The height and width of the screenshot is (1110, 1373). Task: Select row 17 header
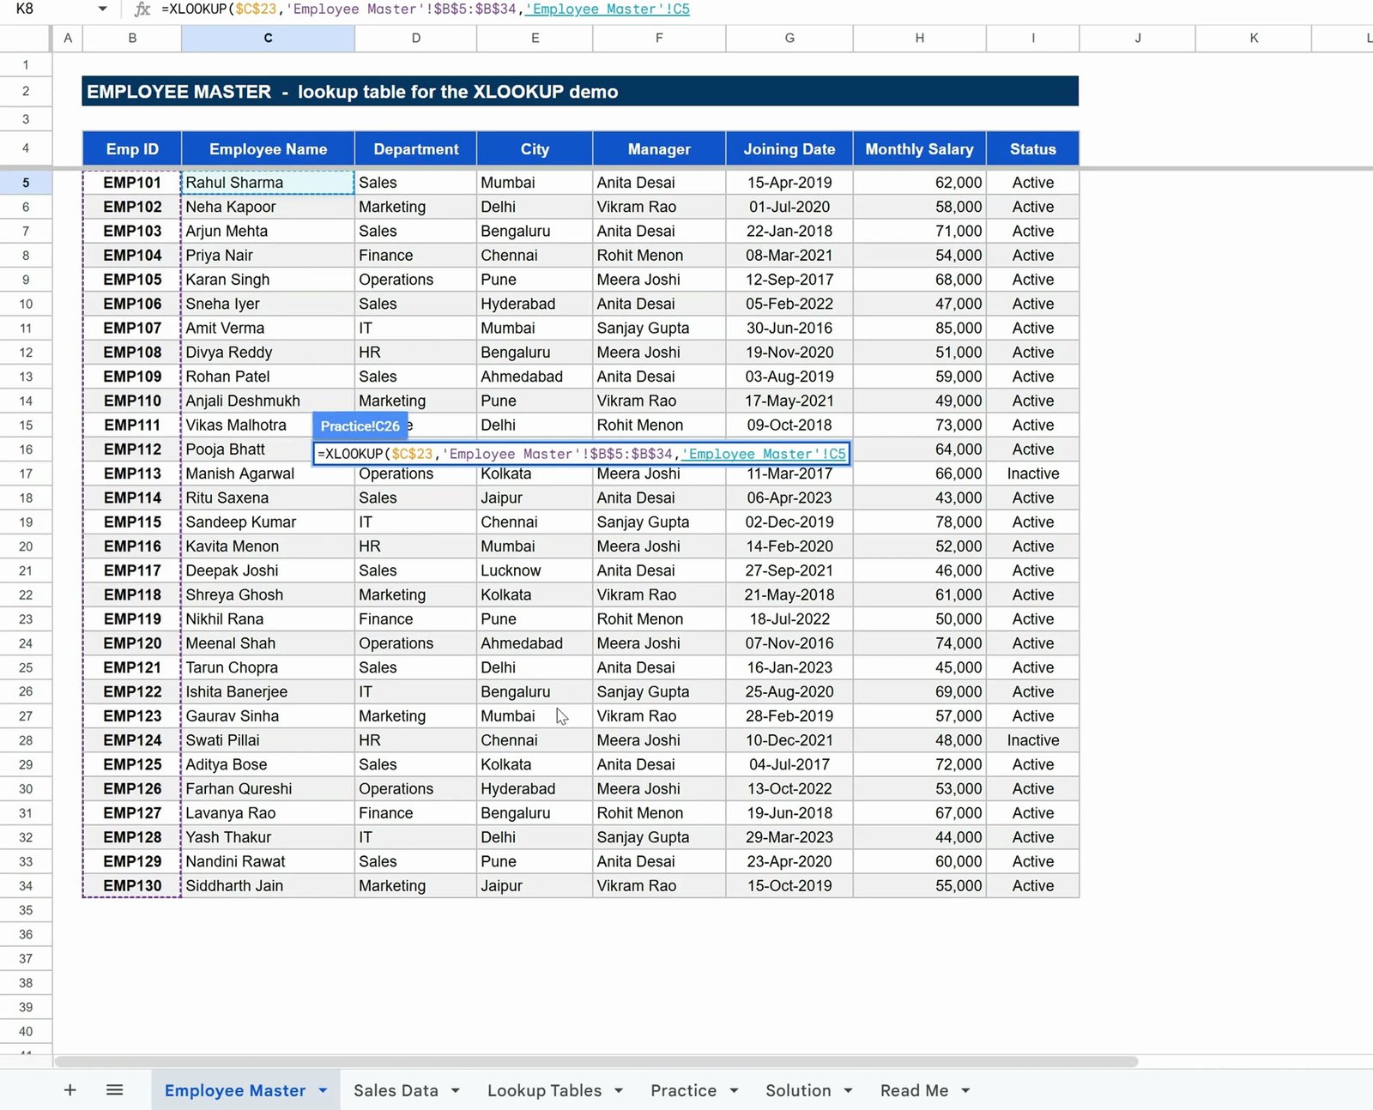[x=26, y=474]
